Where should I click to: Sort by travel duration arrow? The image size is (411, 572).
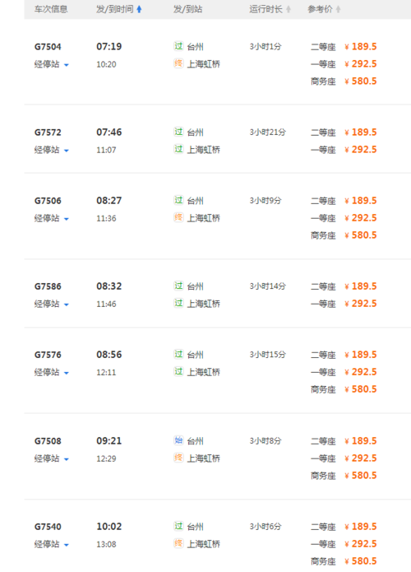coord(289,9)
